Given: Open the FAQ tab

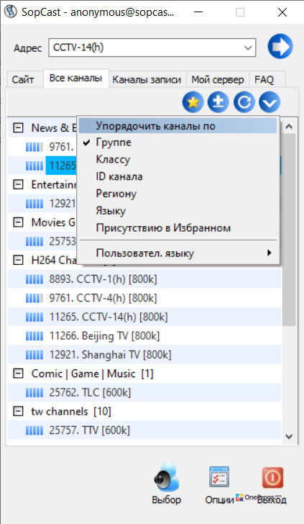Looking at the screenshot, I should [264, 80].
